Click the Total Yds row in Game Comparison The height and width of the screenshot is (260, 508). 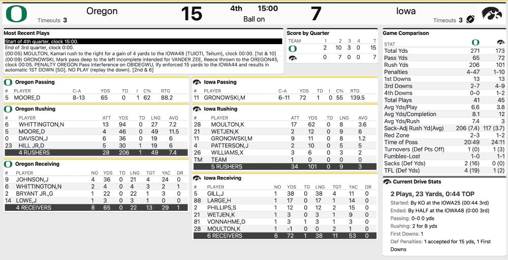click(444, 51)
